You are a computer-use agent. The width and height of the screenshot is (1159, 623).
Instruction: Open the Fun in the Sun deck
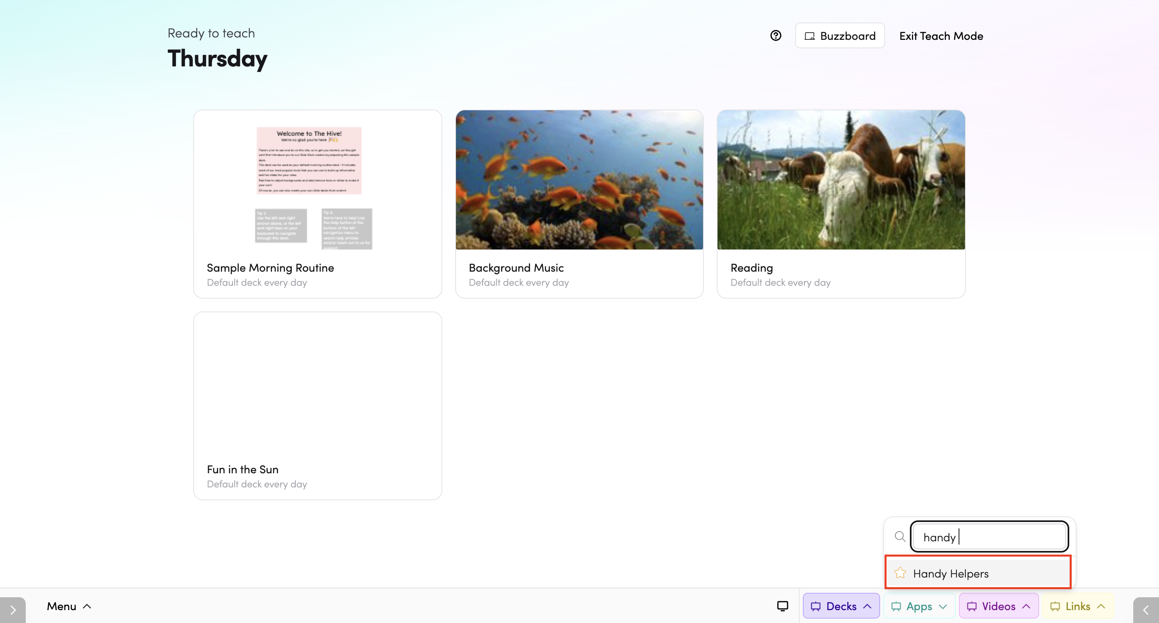(318, 406)
